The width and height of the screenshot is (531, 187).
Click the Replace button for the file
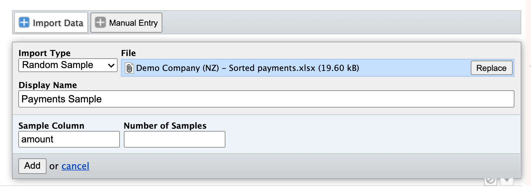click(x=491, y=68)
